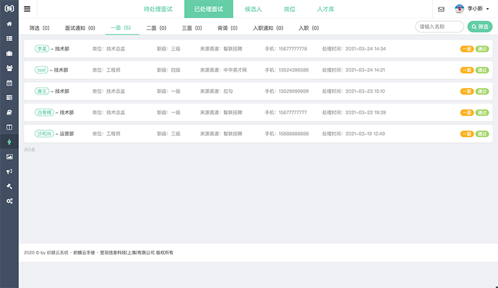Open the home icon in the sidebar

click(x=9, y=24)
